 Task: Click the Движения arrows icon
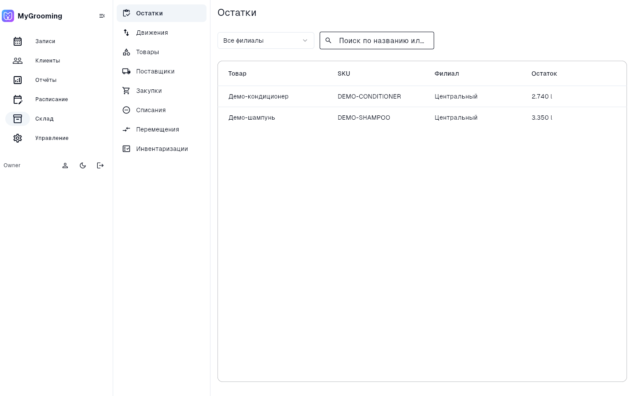[x=126, y=33]
